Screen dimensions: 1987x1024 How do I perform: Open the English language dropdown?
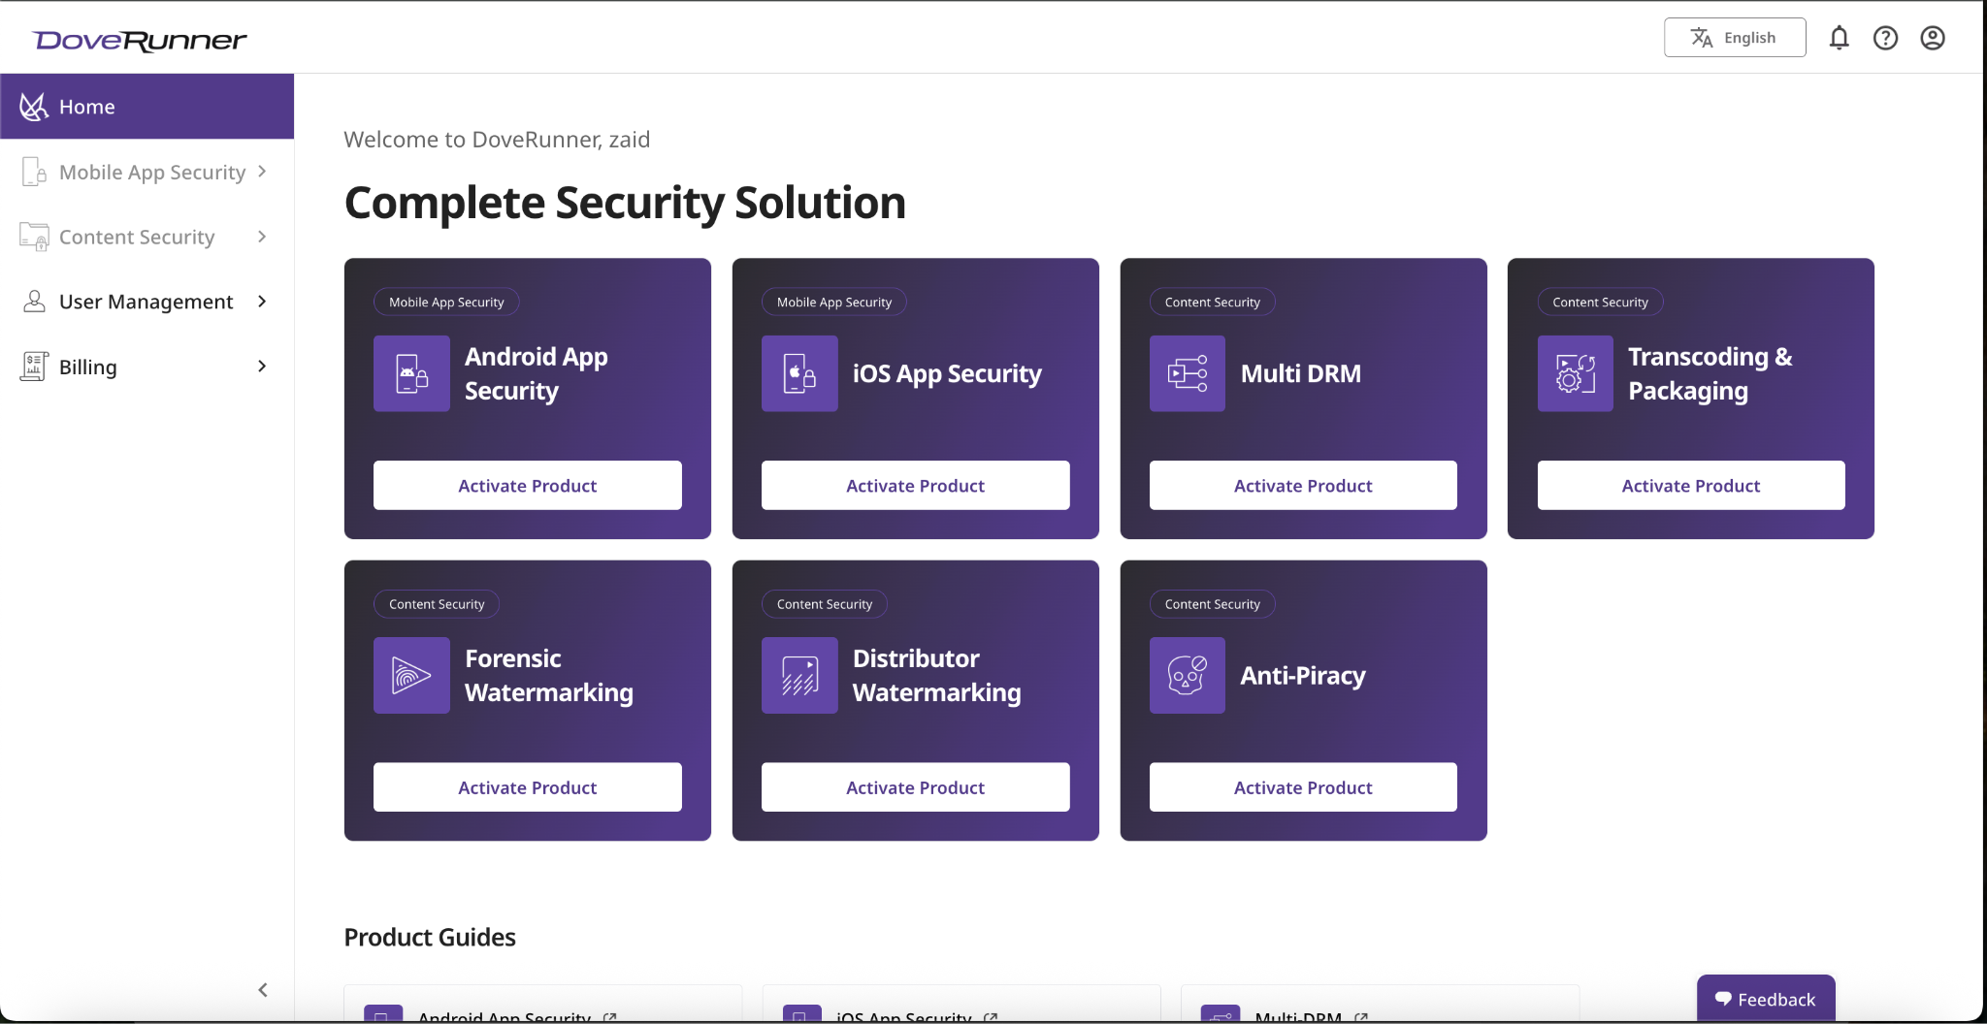(x=1735, y=38)
